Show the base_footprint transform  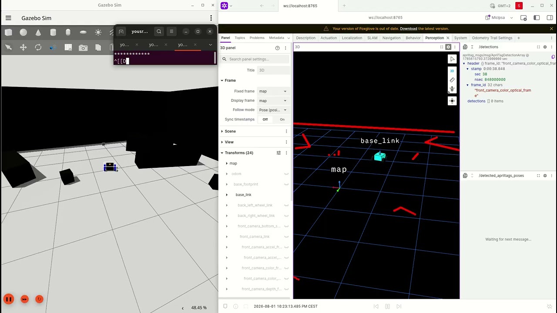[x=286, y=184]
